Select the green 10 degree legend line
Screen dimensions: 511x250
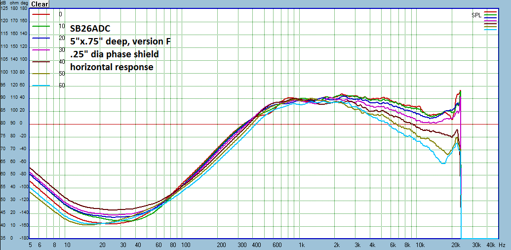41,26
